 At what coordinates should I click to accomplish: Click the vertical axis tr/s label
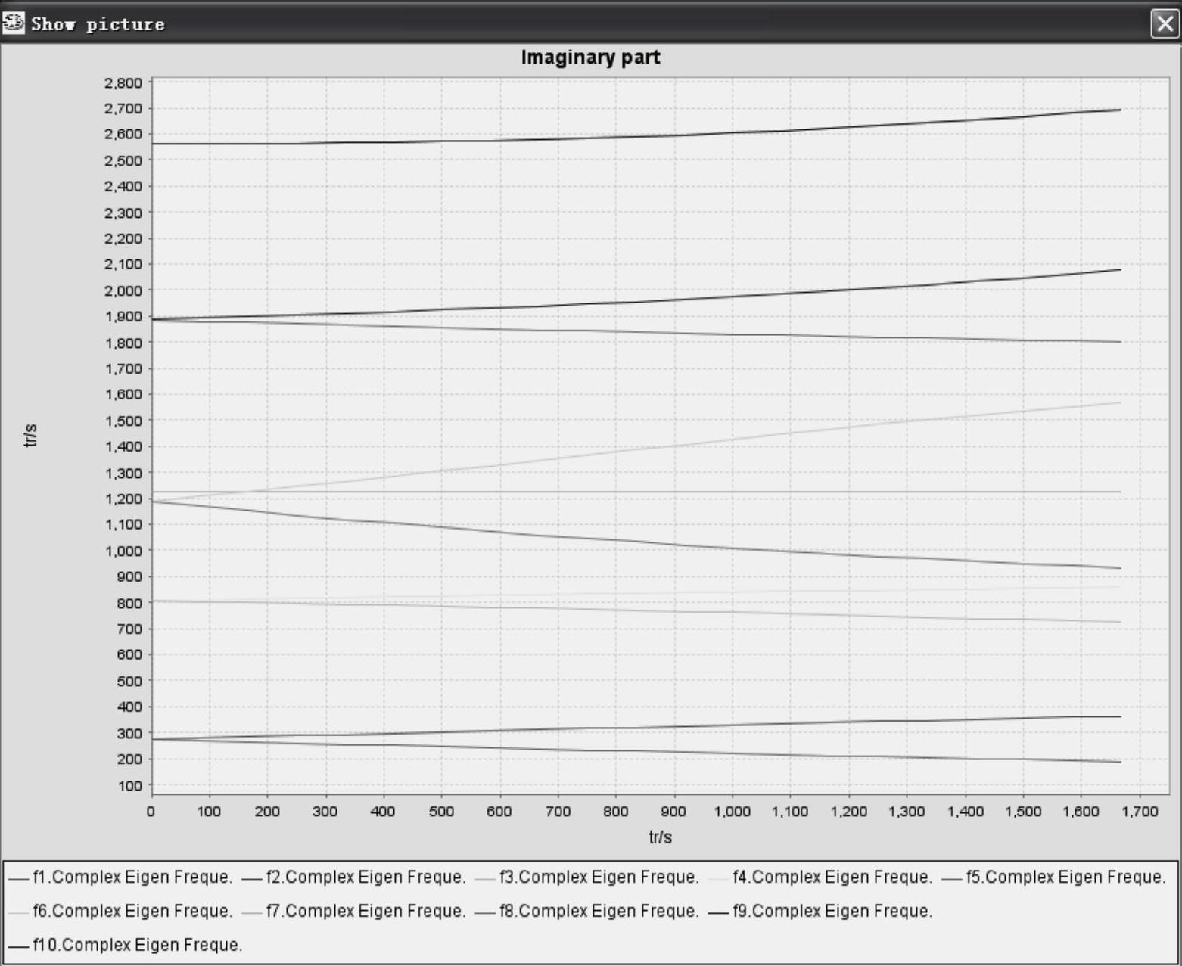click(x=30, y=436)
